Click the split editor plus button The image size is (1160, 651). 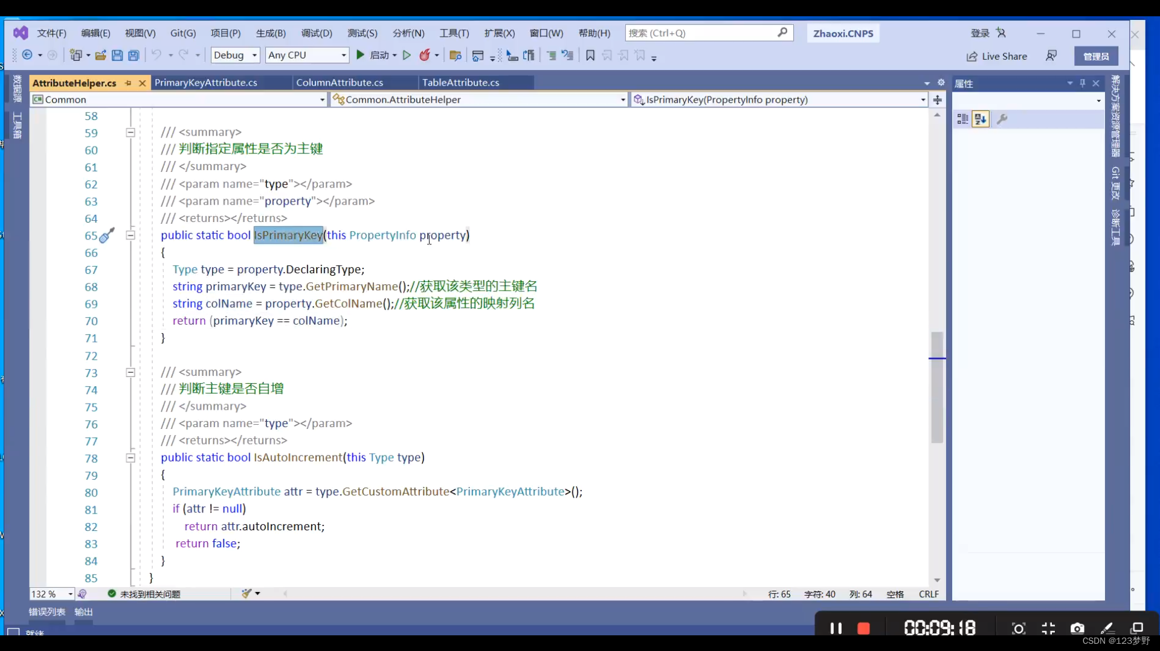click(938, 100)
